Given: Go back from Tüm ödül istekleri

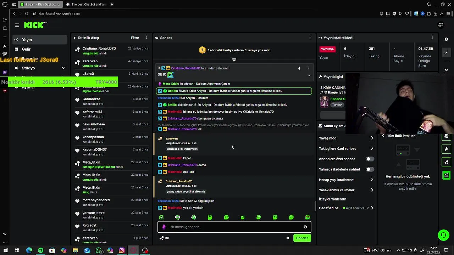Looking at the screenshot, I should 383,136.
